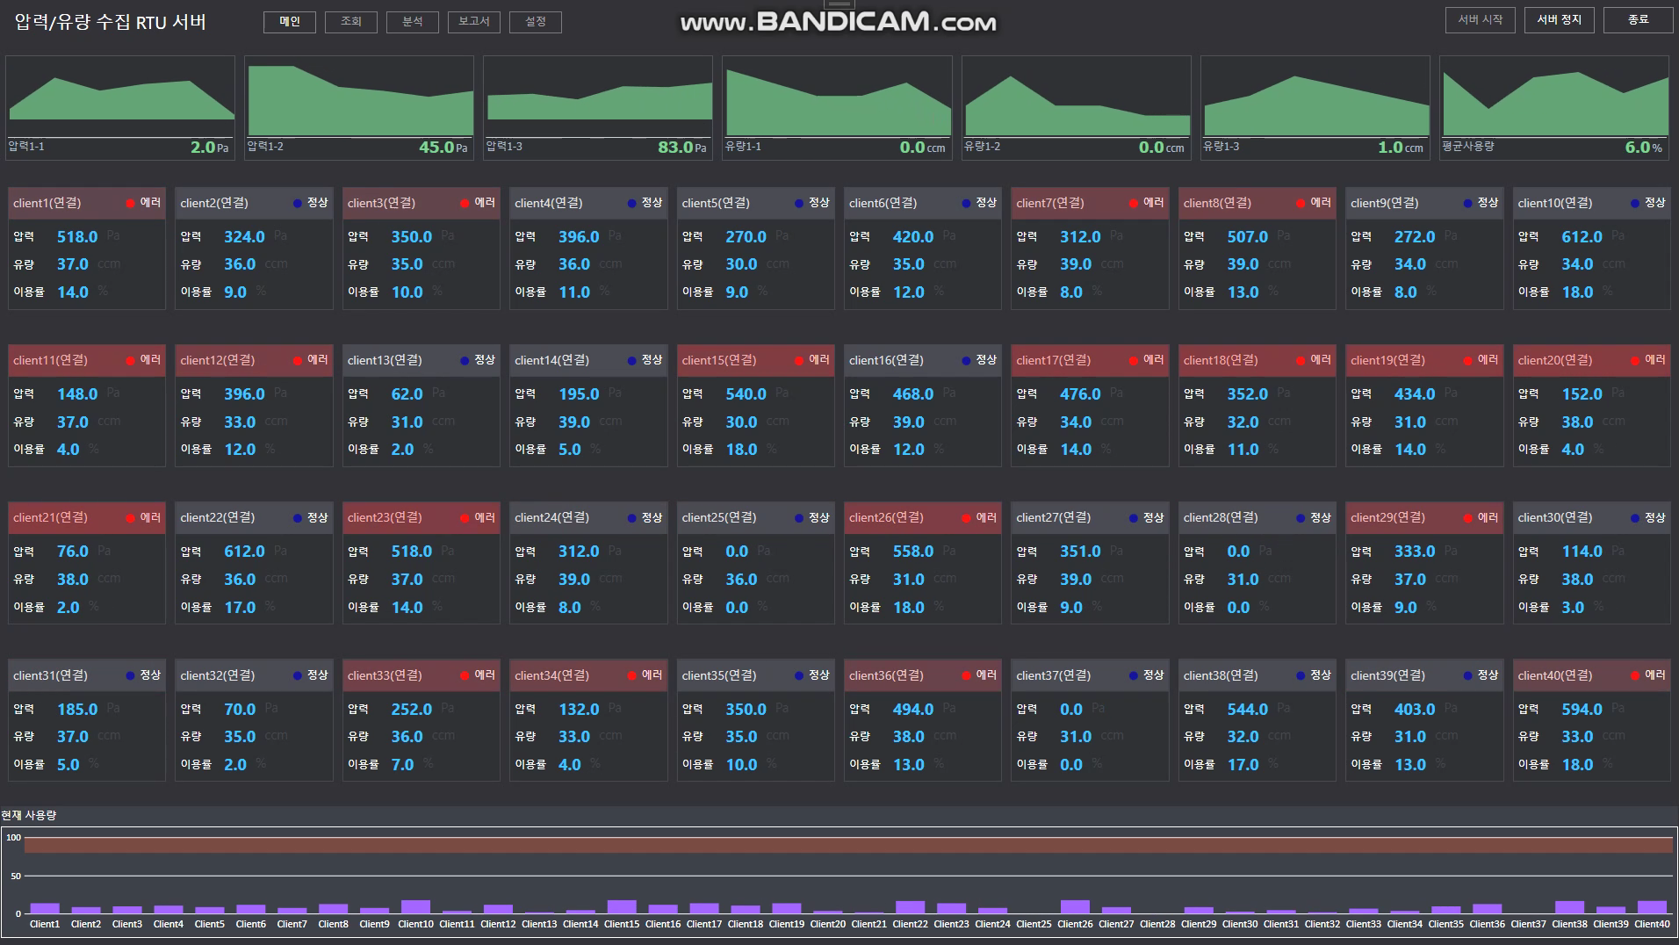
Task: Click the blue status indicator of client25
Action: (799, 518)
